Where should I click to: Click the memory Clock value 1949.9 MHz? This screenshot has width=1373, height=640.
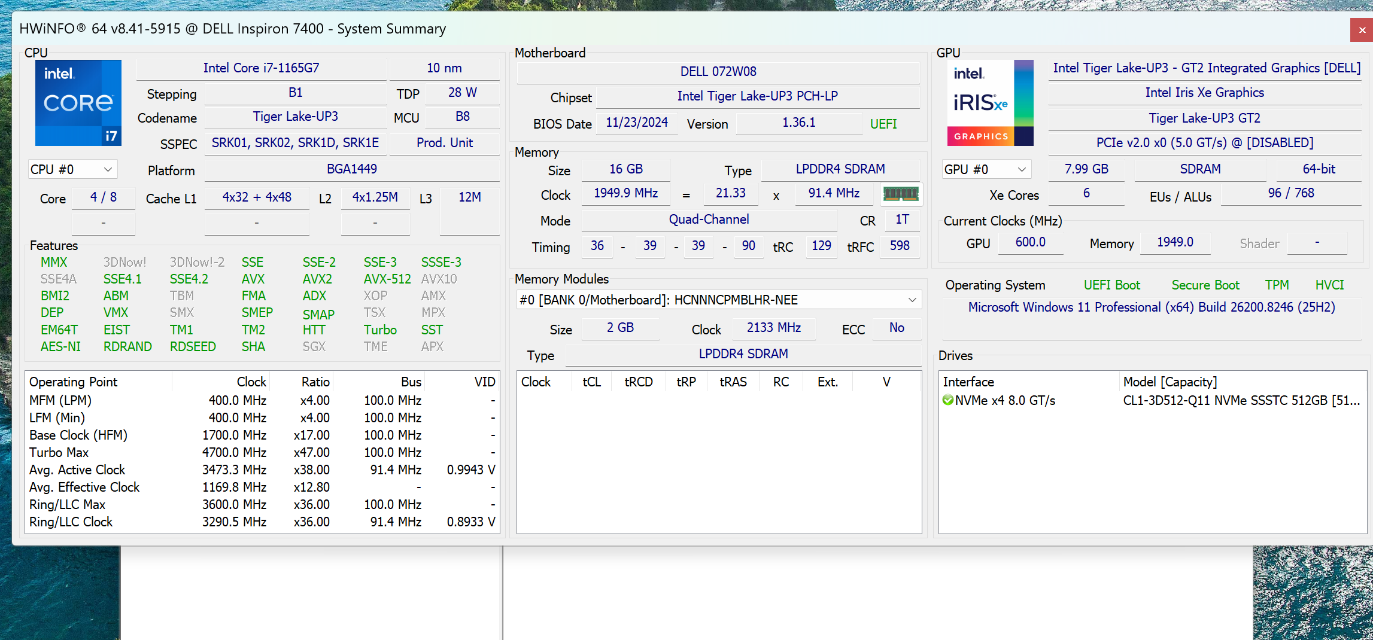(626, 193)
